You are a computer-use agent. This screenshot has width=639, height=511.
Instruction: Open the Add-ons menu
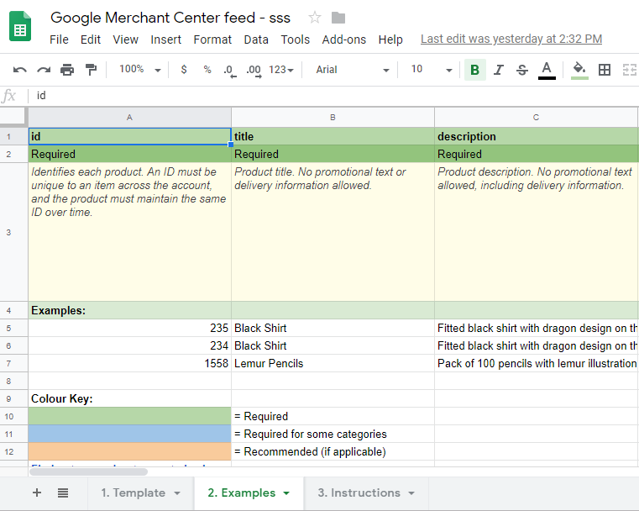[344, 40]
